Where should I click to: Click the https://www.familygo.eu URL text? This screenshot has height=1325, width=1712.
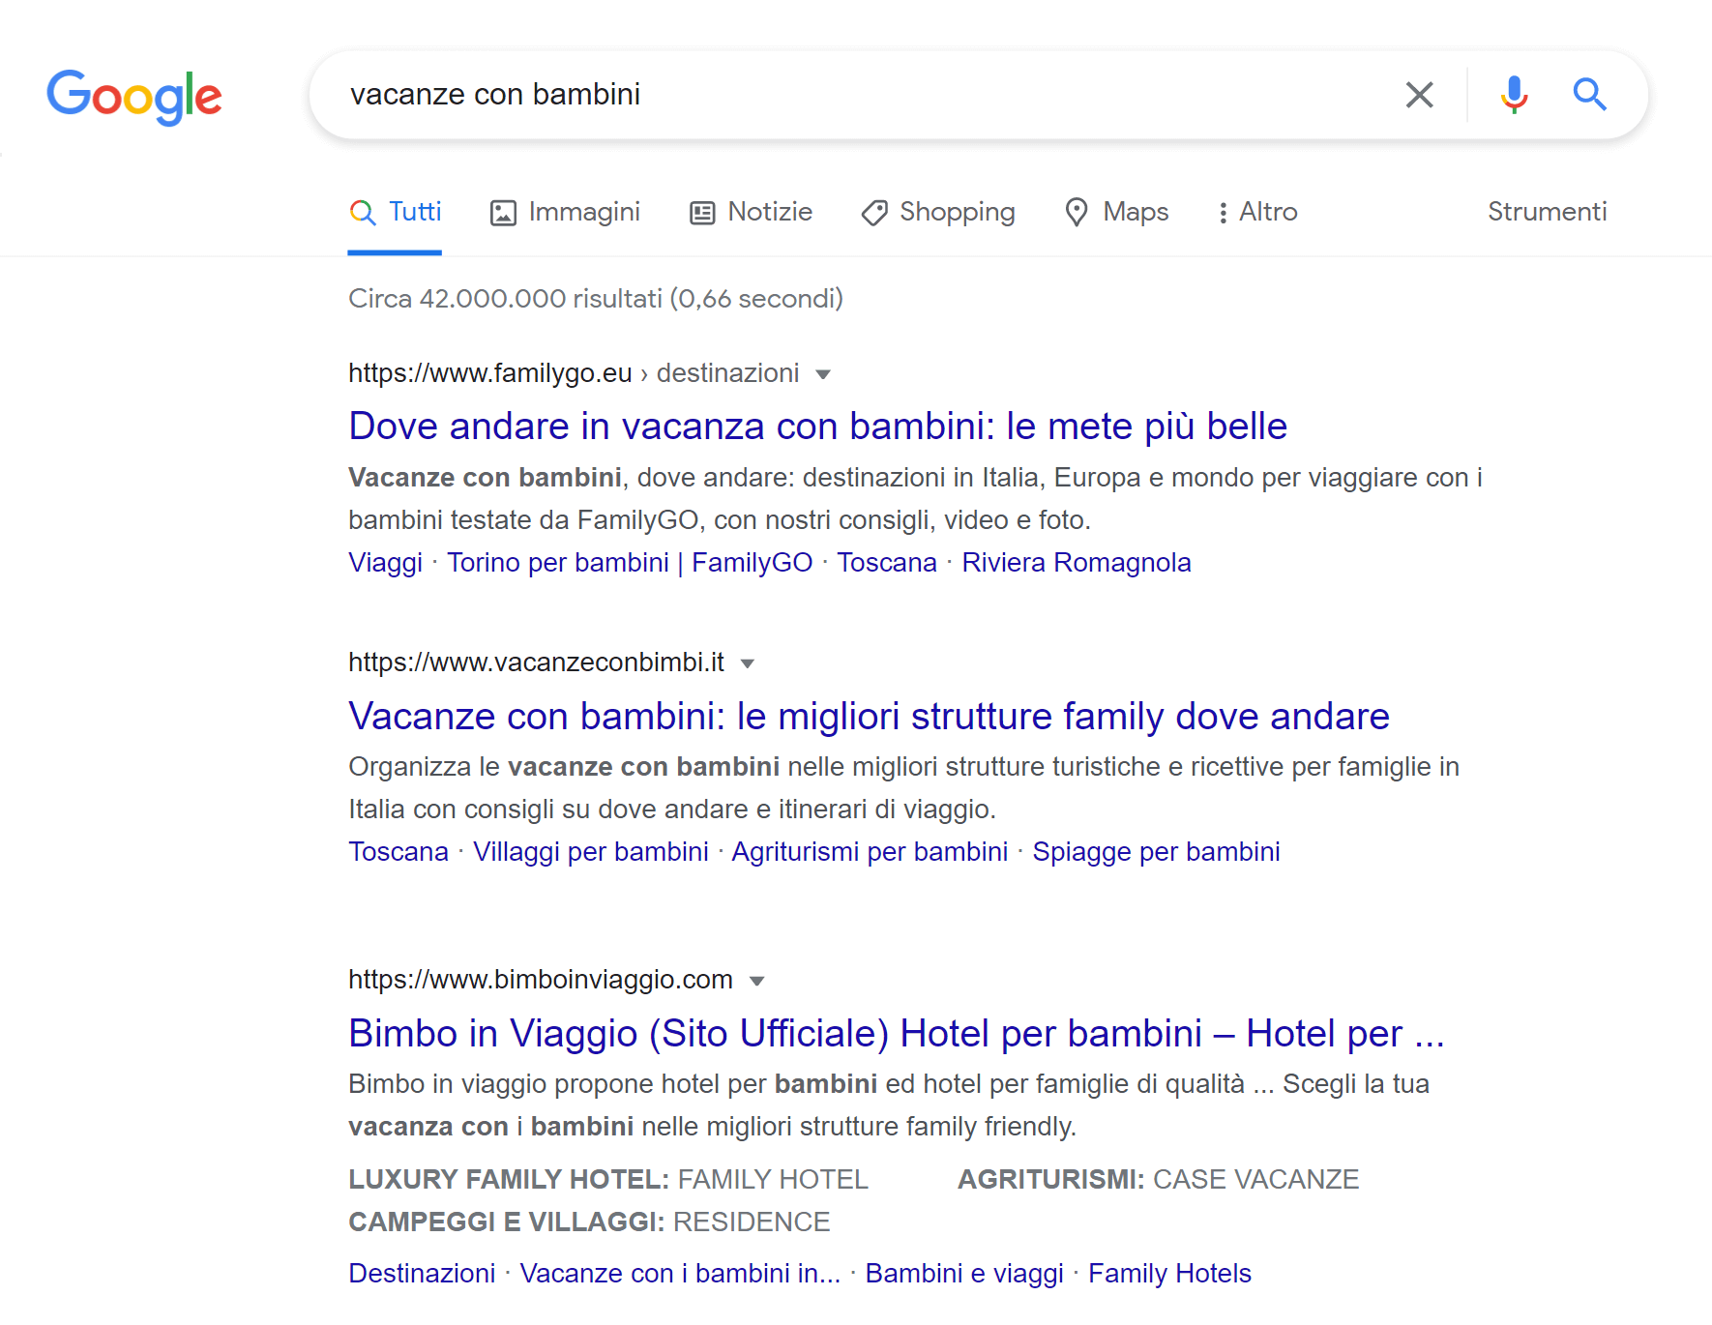pos(490,373)
